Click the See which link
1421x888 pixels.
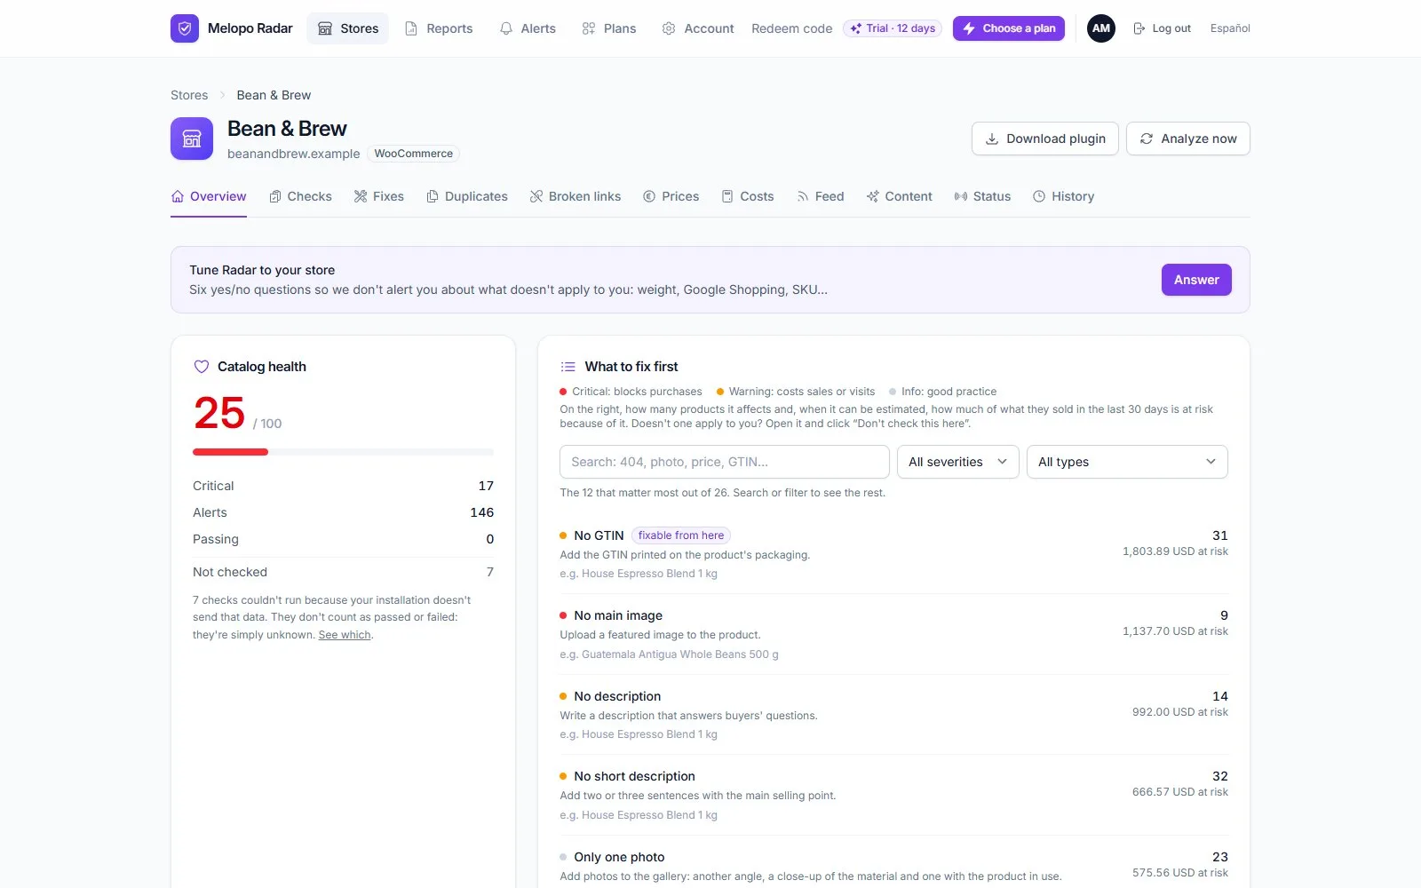pos(345,635)
